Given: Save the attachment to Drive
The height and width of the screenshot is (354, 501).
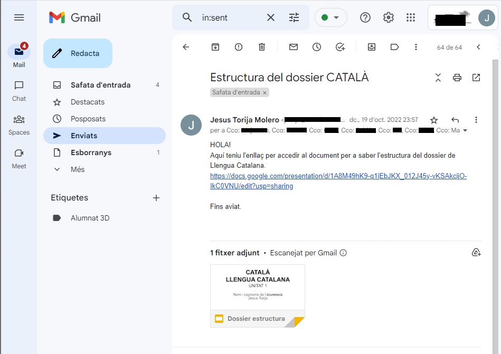Looking at the screenshot, I should point(476,253).
